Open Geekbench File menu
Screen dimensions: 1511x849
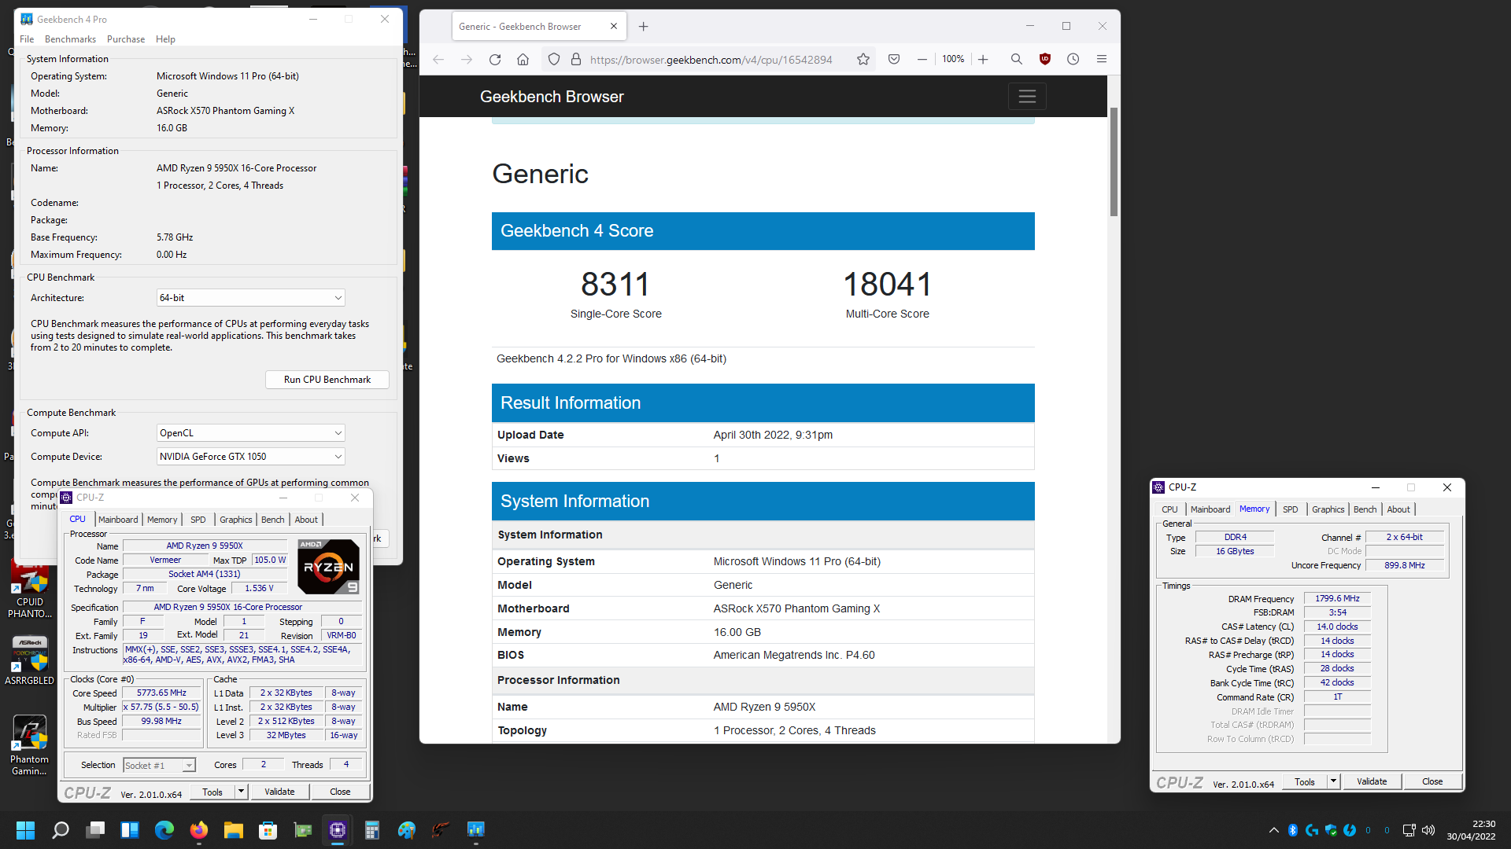click(27, 39)
